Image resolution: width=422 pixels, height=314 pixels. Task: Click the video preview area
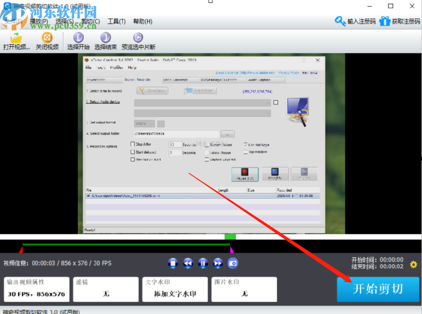(211, 143)
